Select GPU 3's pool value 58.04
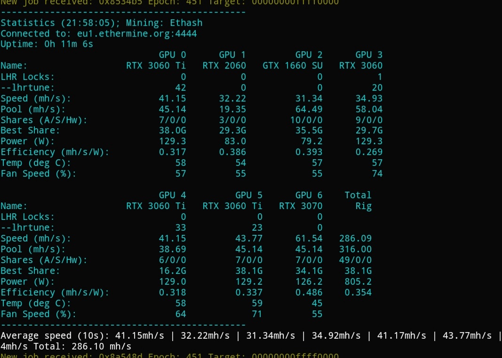502x358 pixels. click(369, 109)
